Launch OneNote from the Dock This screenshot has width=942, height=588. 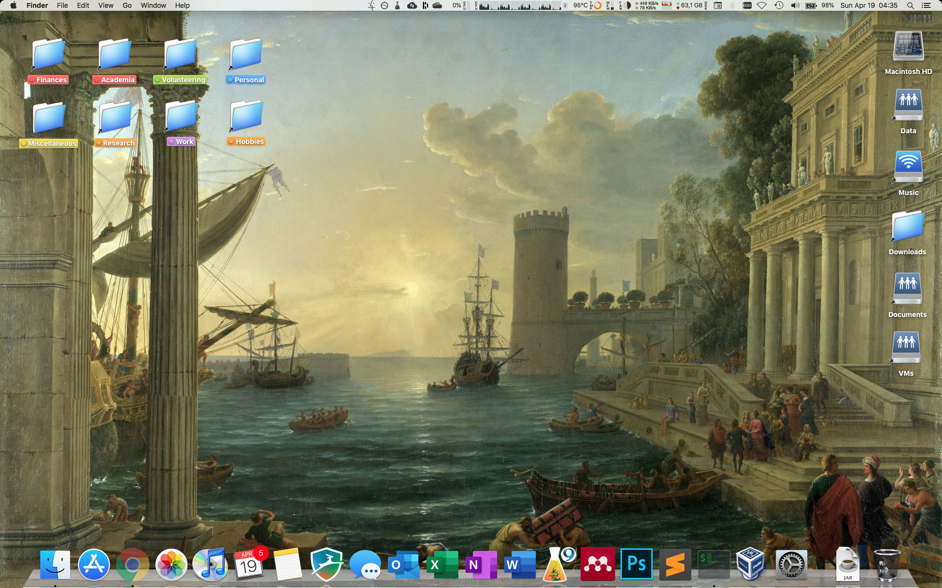[x=480, y=564]
